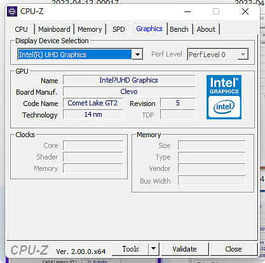This screenshot has width=265, height=263.
Task: Click the Clocks Shader field
Action: [x=93, y=157]
